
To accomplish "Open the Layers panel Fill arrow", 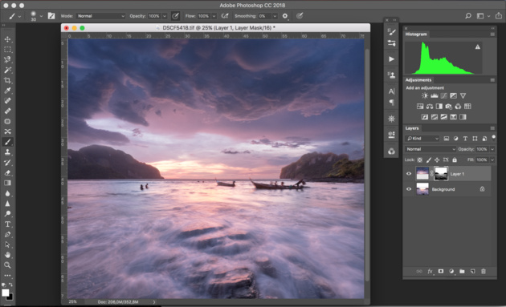I will tap(492, 160).
